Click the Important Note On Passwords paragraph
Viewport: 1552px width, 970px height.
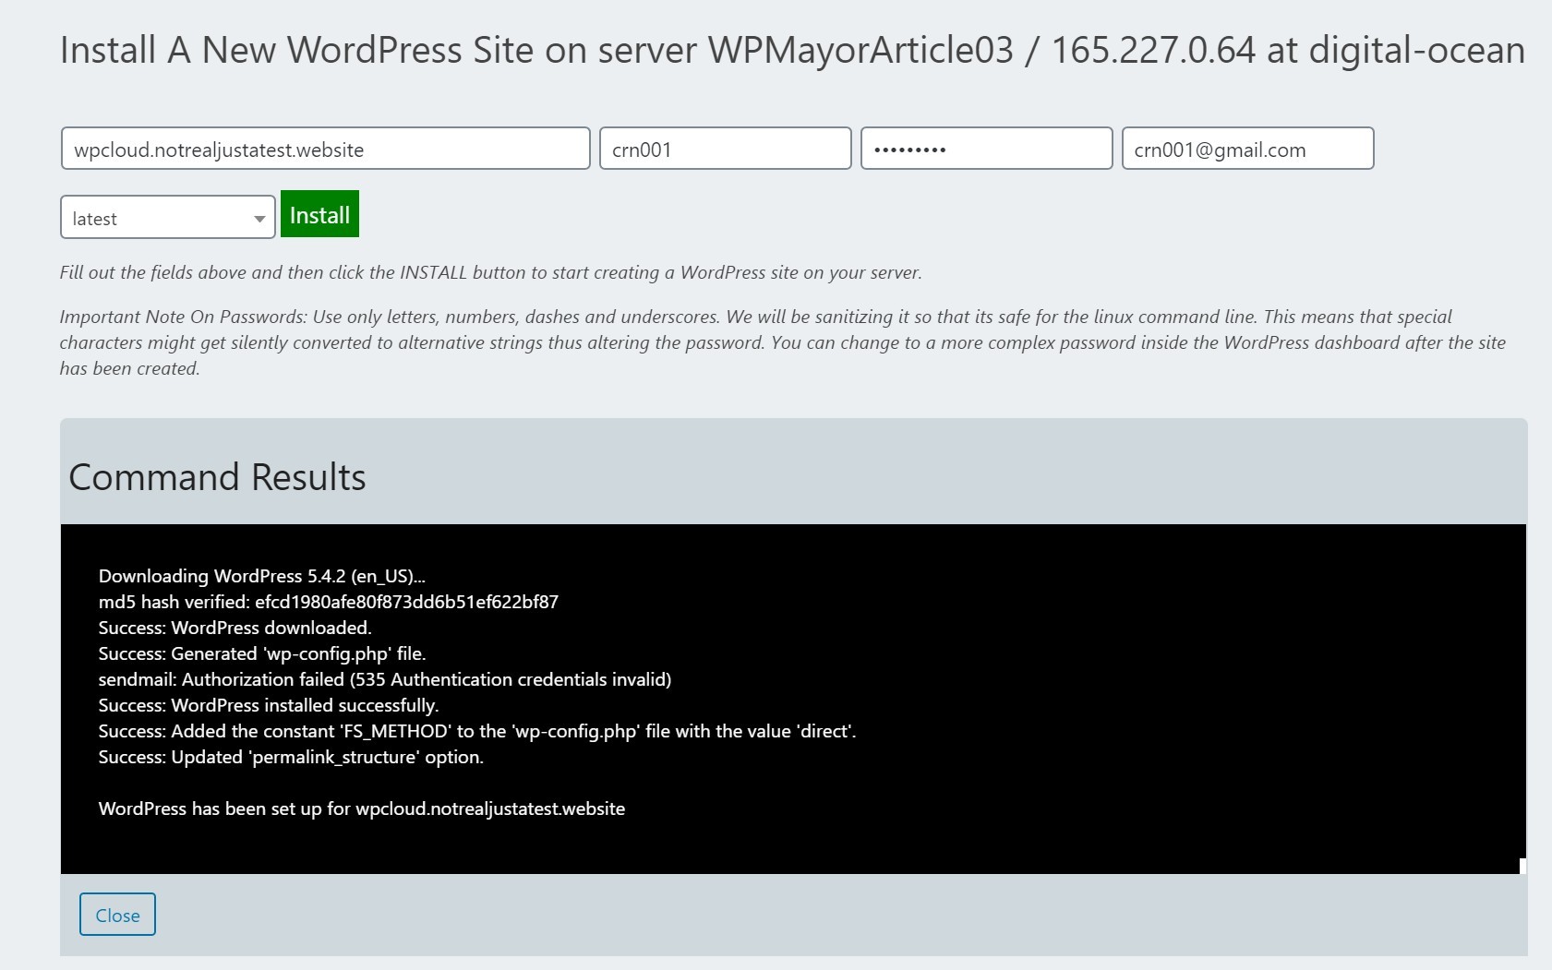point(783,342)
